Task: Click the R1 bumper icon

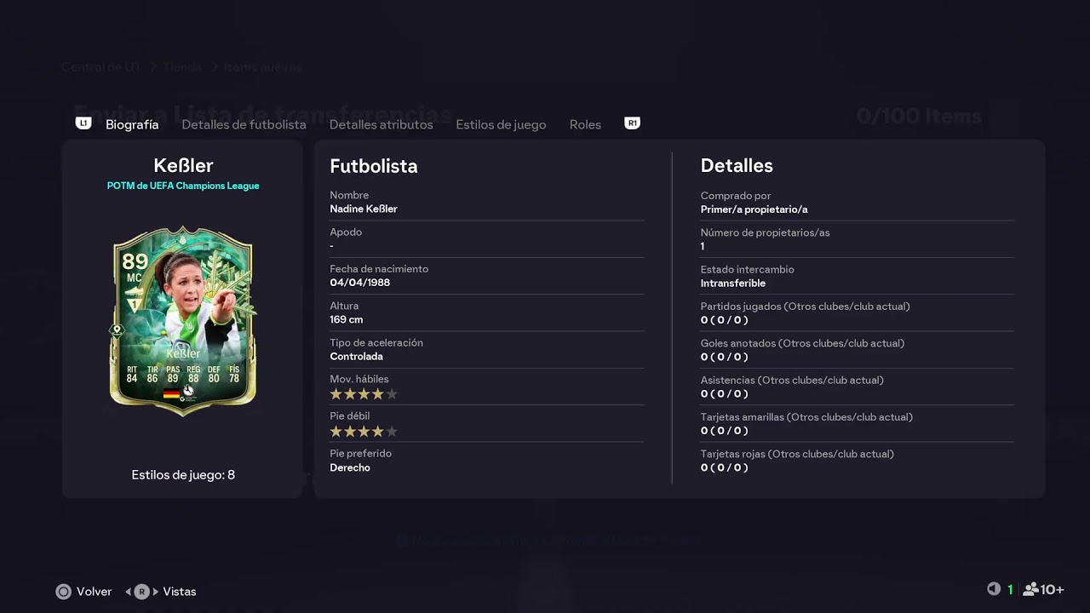Action: click(x=632, y=123)
